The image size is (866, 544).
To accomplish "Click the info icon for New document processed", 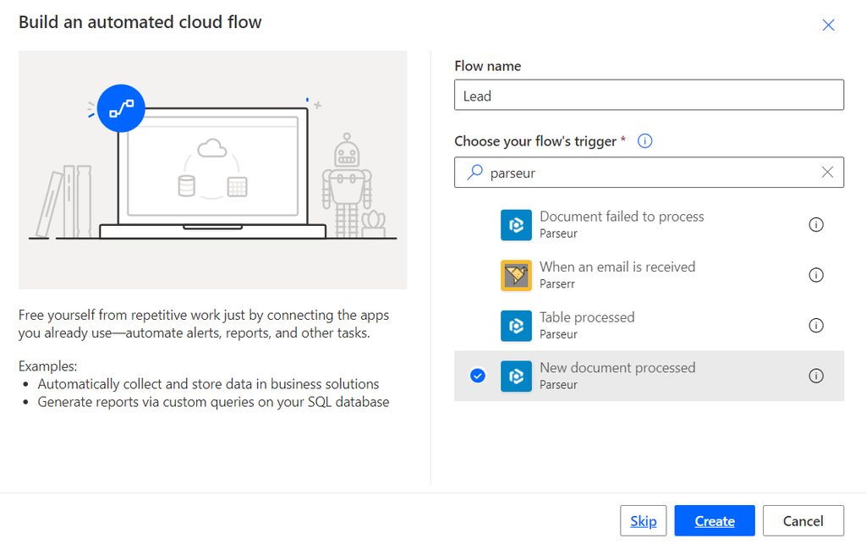I will click(x=816, y=376).
